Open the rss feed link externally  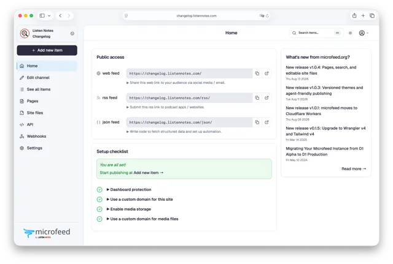(267, 98)
